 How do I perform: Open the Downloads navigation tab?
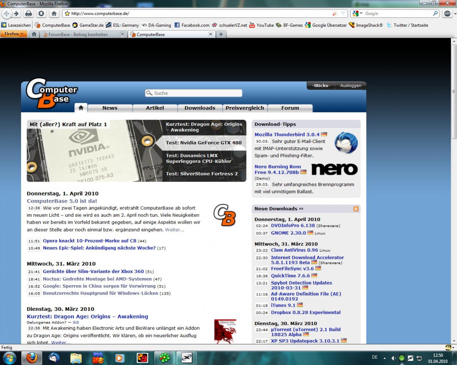tap(200, 108)
